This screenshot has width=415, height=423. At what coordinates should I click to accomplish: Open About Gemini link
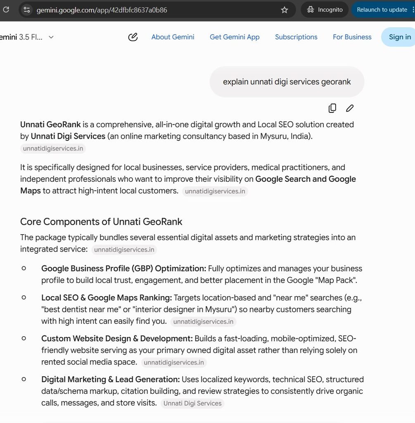coord(173,37)
